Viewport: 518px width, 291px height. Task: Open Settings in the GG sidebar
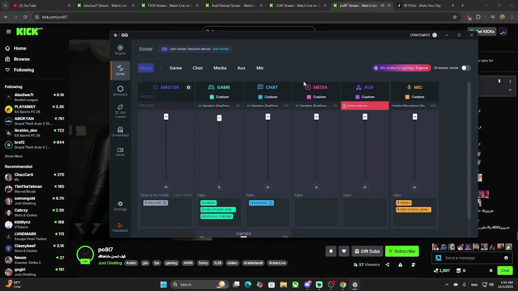pos(120,206)
